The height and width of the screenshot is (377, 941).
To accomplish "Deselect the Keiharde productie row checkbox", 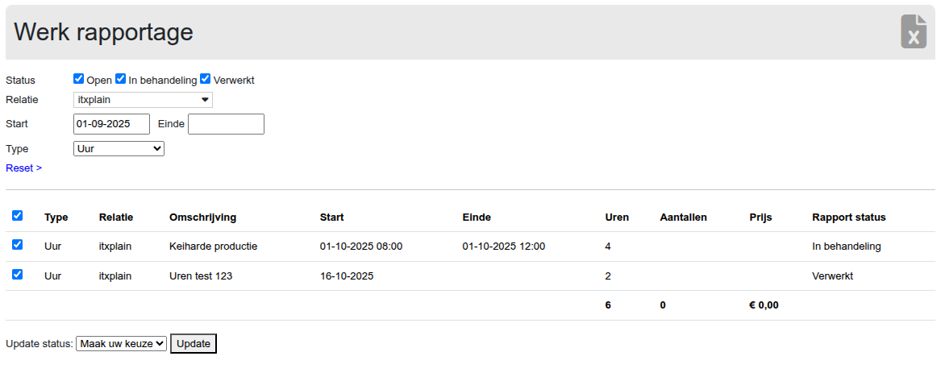I will [18, 245].
